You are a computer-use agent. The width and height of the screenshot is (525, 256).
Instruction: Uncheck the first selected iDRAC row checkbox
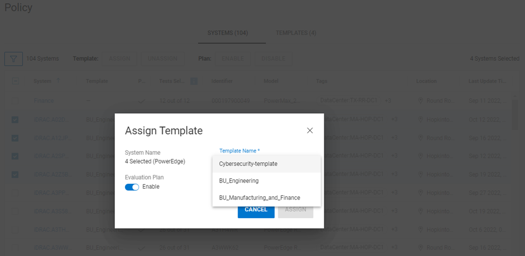tap(16, 119)
